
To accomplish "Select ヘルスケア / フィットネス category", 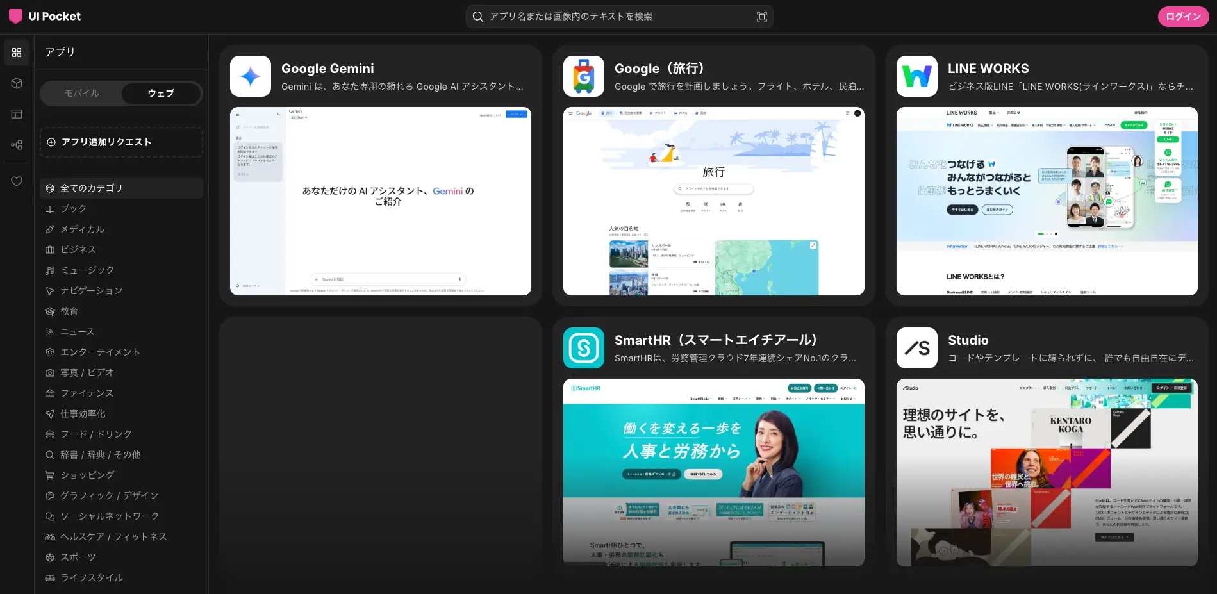I will 121,537.
